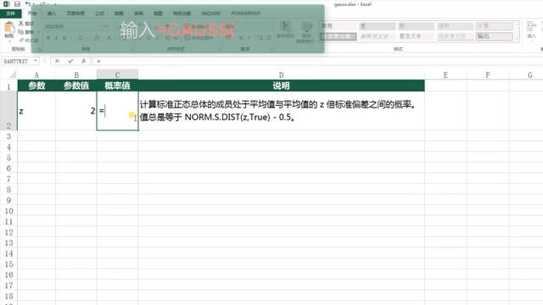
Task: Select column E header
Action: coord(445,75)
